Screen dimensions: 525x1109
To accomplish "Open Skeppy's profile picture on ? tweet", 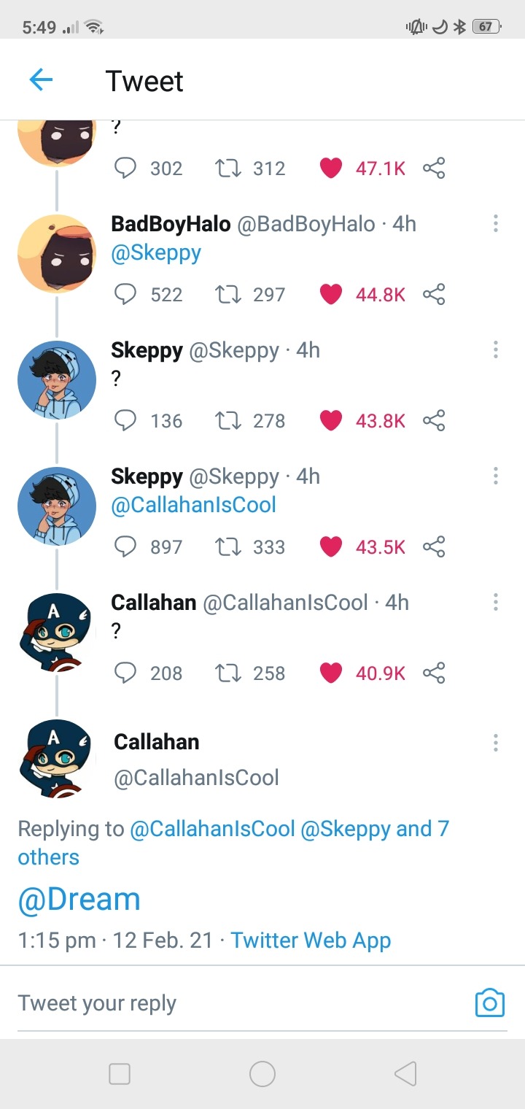I will (x=57, y=379).
